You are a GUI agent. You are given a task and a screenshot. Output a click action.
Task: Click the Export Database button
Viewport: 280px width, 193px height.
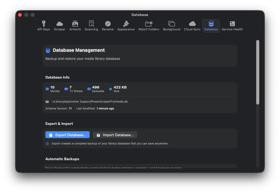click(x=68, y=135)
